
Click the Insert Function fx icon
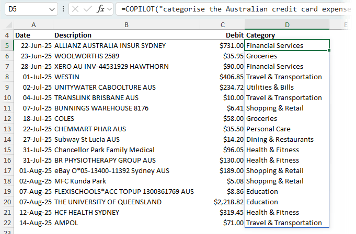(x=100, y=9)
